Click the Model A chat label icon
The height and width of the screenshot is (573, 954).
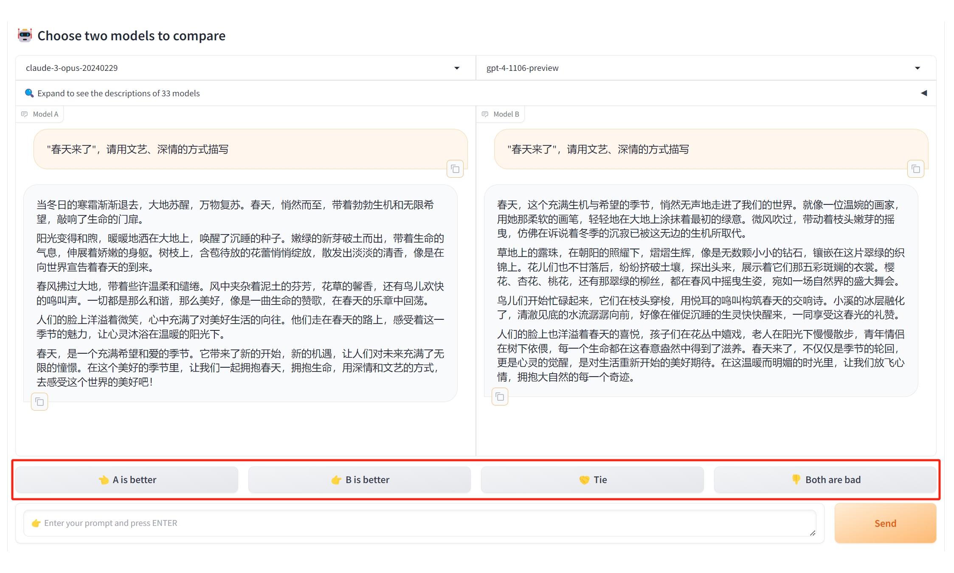(25, 114)
